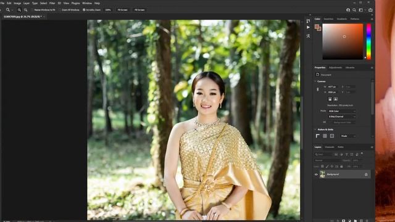Click the Fill Screen button
395x222 pixels.
pos(139,10)
